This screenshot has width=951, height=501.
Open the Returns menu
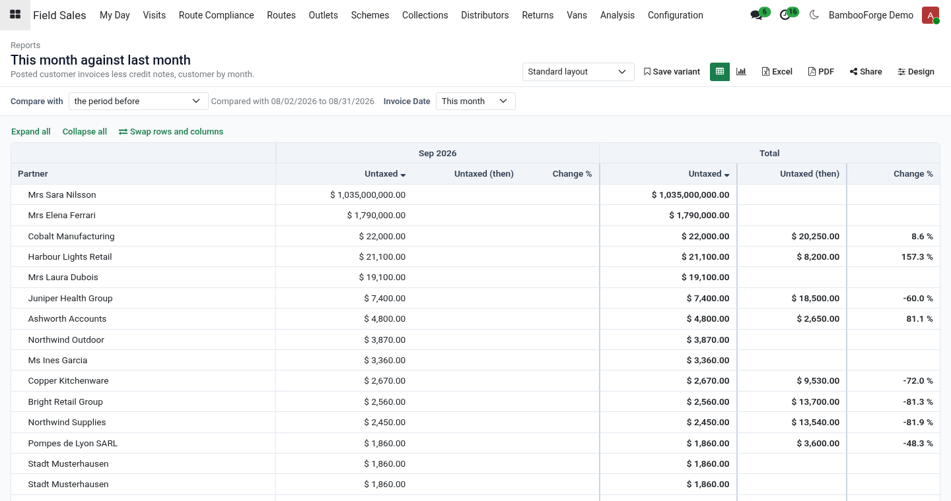(538, 15)
